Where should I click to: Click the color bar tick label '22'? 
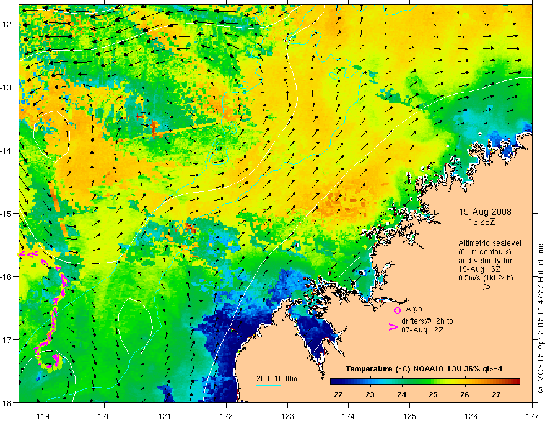(x=338, y=394)
